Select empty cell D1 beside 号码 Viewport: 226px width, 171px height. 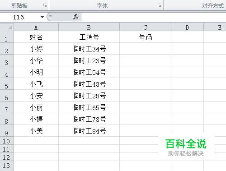[x=187, y=37]
